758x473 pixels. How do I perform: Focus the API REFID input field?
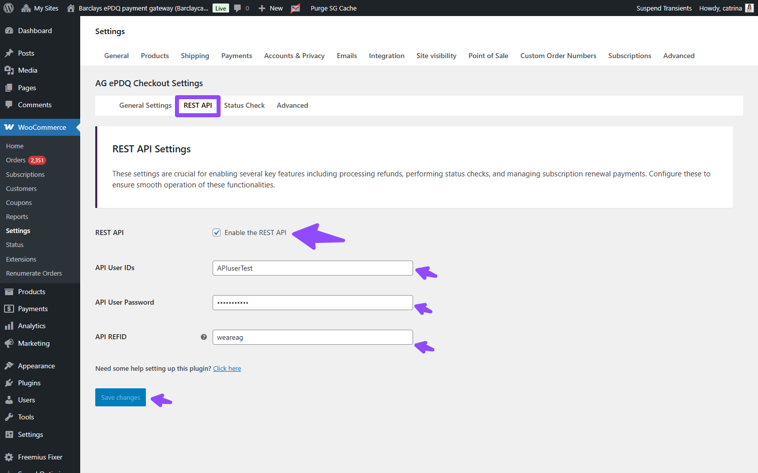pos(313,337)
